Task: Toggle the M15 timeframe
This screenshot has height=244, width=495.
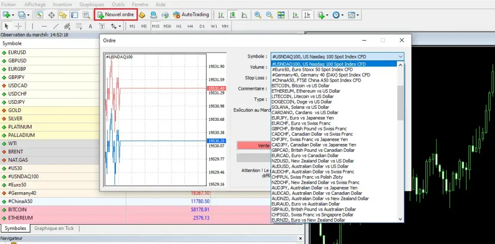Action: click(x=156, y=26)
